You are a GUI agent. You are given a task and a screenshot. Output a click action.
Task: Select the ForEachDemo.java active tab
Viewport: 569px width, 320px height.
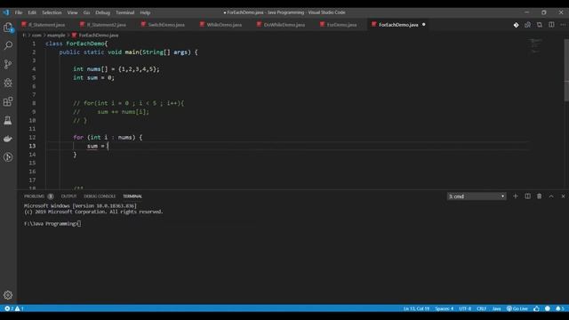coord(398,25)
